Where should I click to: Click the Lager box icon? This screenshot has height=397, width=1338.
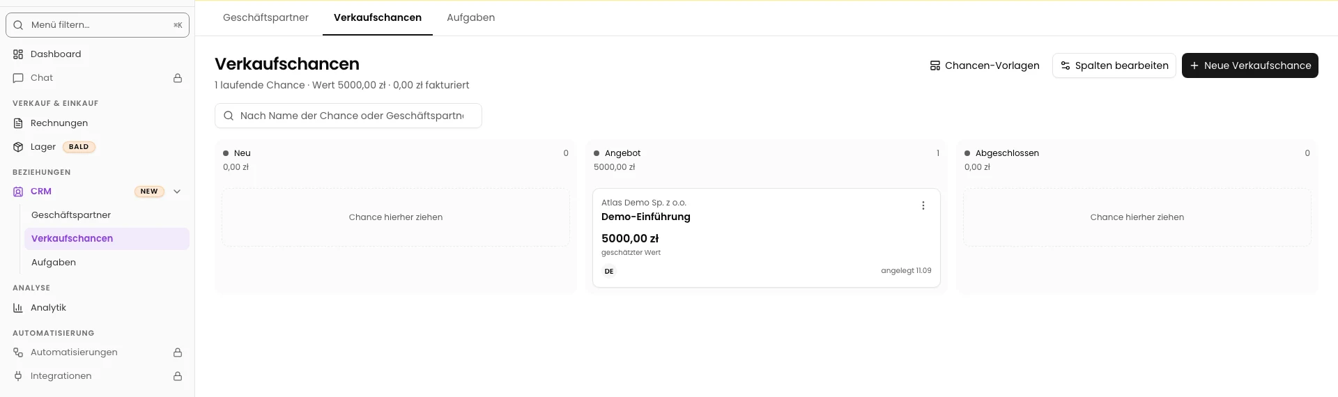tap(18, 147)
